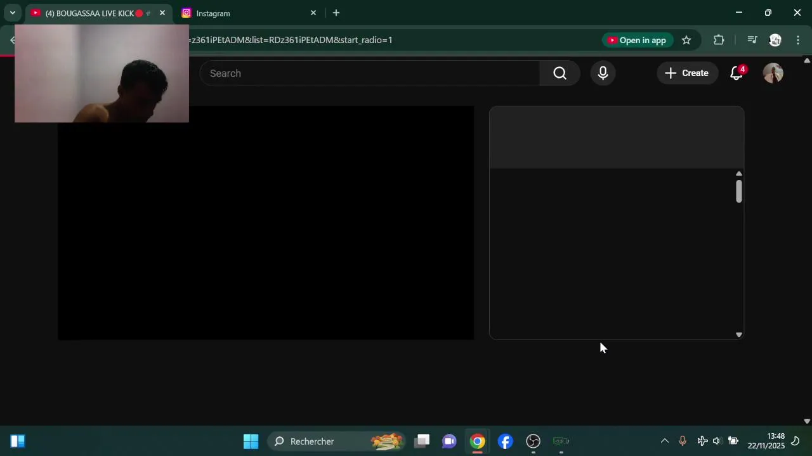Open the Chrome three-dot menu

coord(798,40)
